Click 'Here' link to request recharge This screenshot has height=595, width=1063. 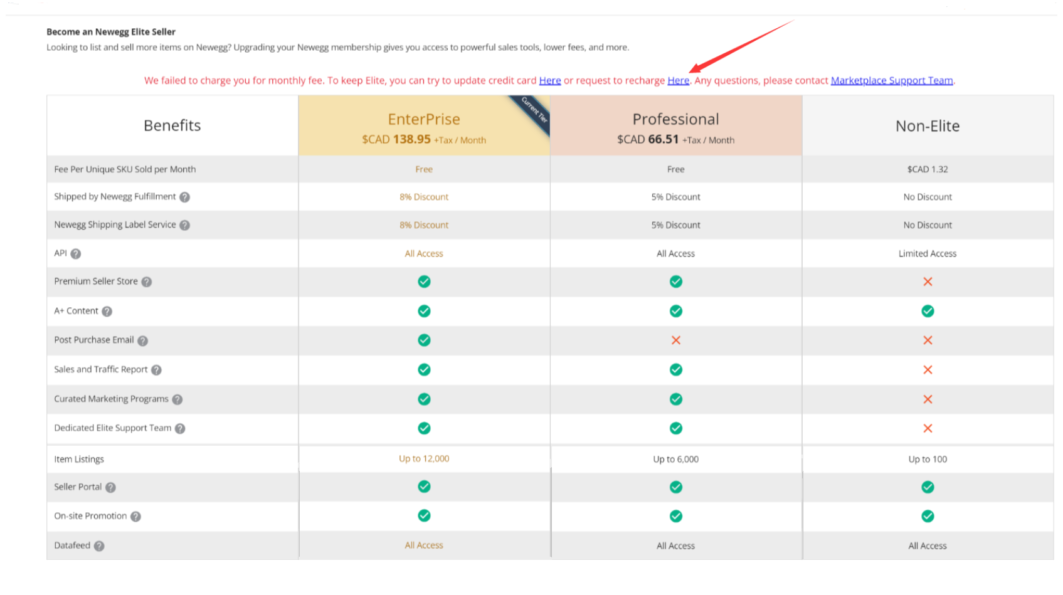point(678,81)
